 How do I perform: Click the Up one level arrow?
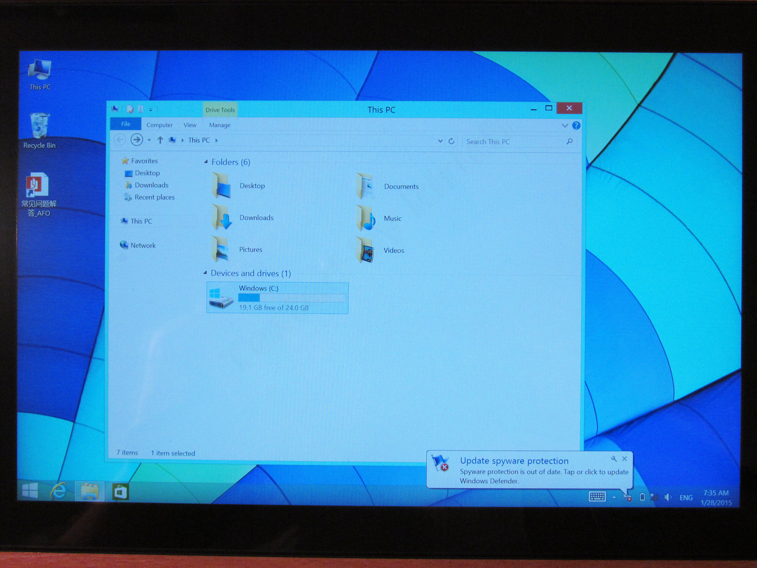tap(160, 140)
